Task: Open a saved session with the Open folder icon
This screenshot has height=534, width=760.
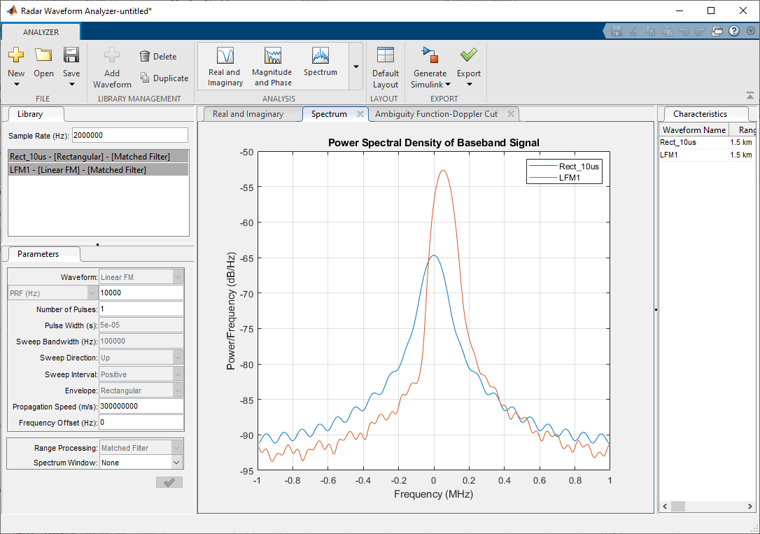Action: [x=43, y=55]
